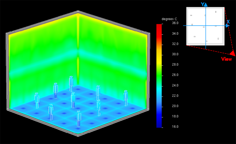This screenshot has width=236, height=144.
Task: Click the 22.0 scale label
Action: (175, 96)
